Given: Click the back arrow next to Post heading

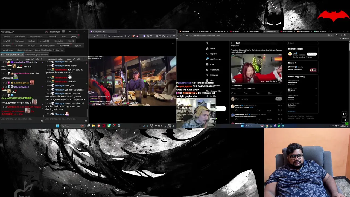Looking at the screenshot, I should [x=232, y=43].
